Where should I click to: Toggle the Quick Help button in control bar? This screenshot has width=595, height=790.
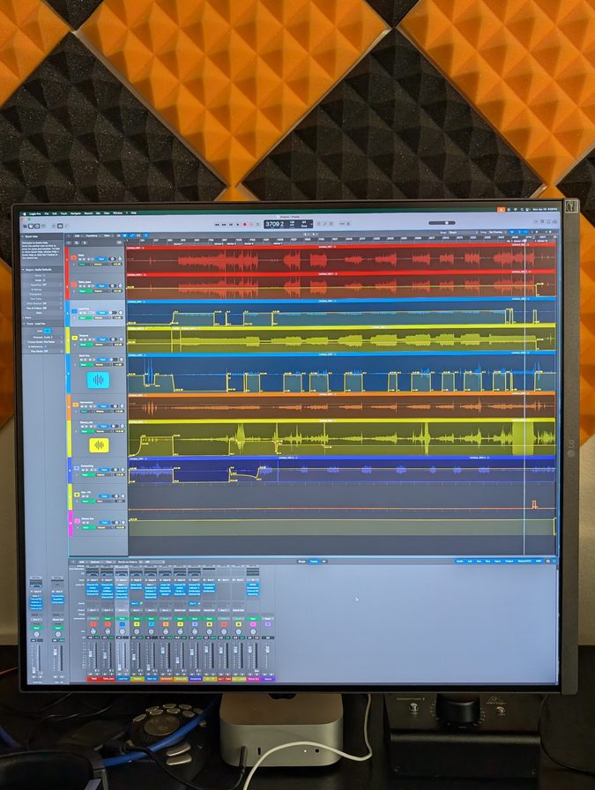point(37,226)
